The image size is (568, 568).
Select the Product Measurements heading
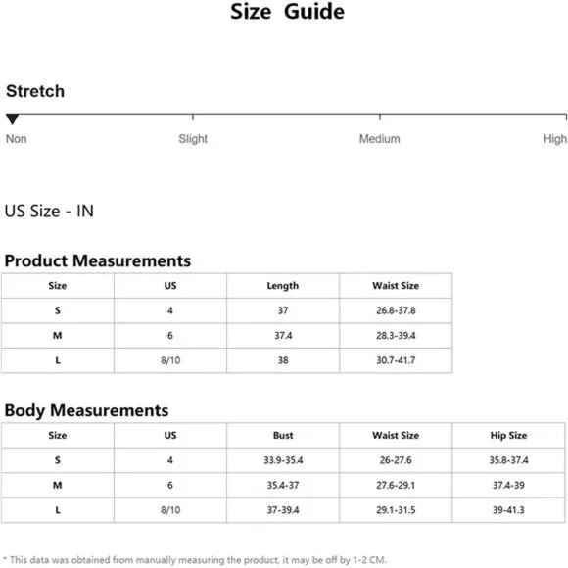(x=98, y=260)
